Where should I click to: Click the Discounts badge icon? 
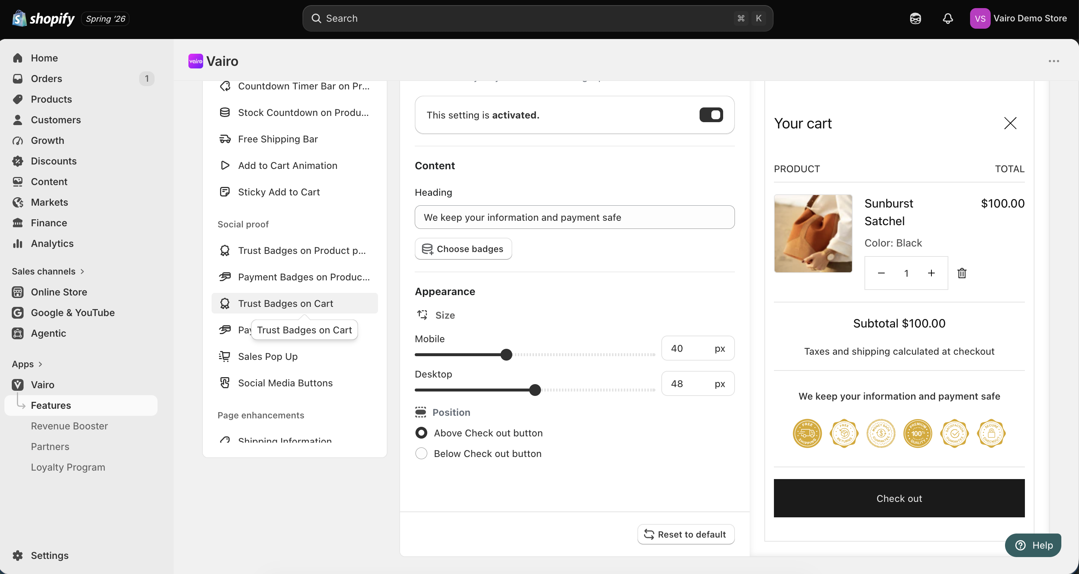coord(18,161)
